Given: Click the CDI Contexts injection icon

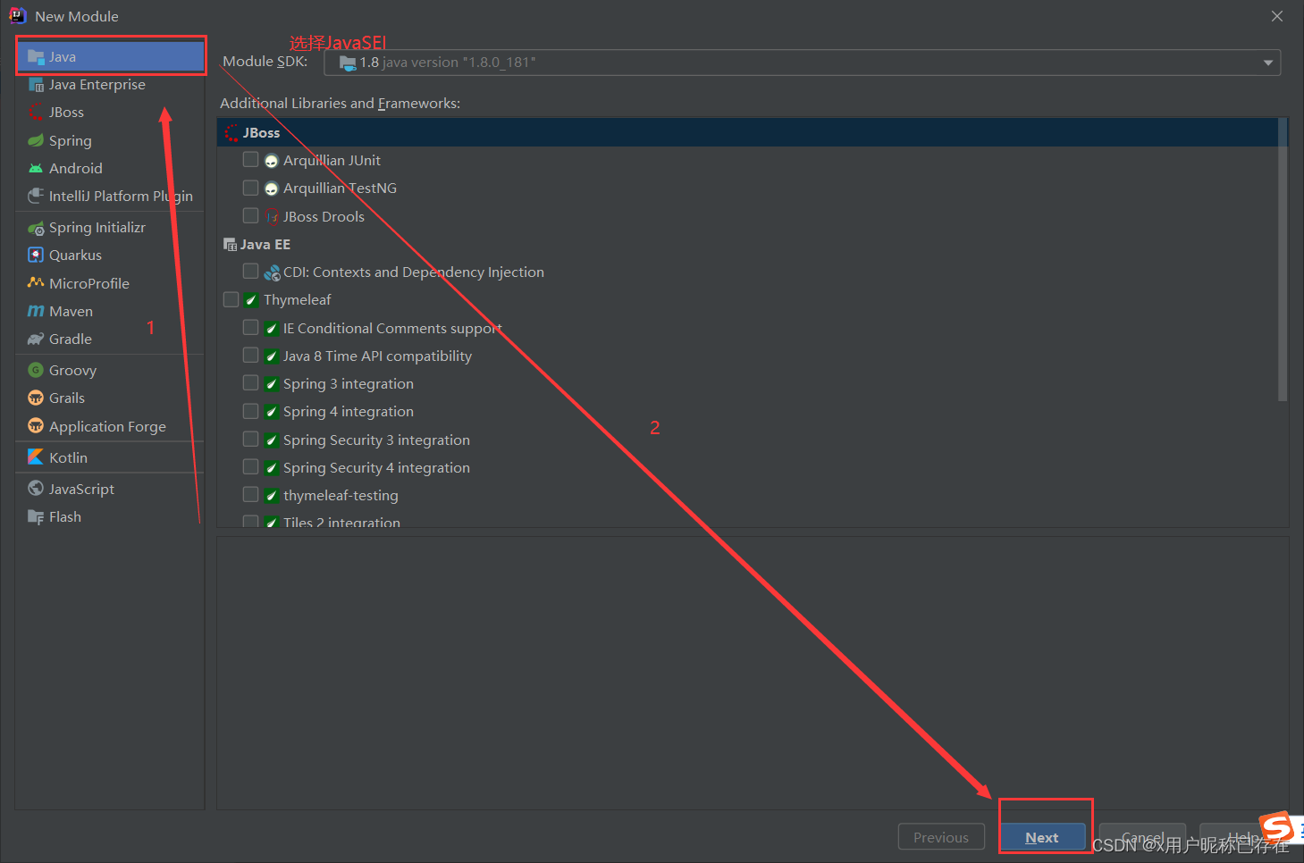Looking at the screenshot, I should tap(272, 272).
